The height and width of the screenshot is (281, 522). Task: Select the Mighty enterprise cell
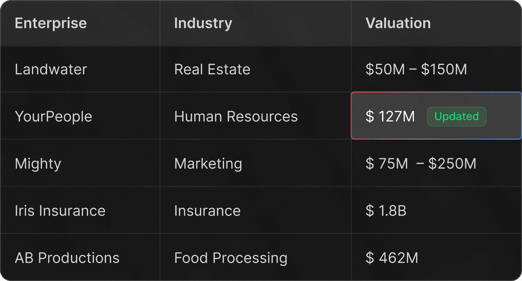click(38, 164)
